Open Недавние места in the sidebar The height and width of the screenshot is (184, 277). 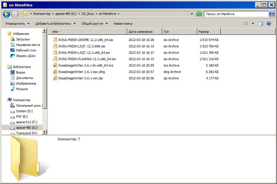pos(28,45)
